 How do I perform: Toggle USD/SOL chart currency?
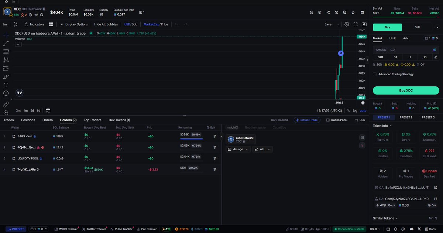point(130,24)
